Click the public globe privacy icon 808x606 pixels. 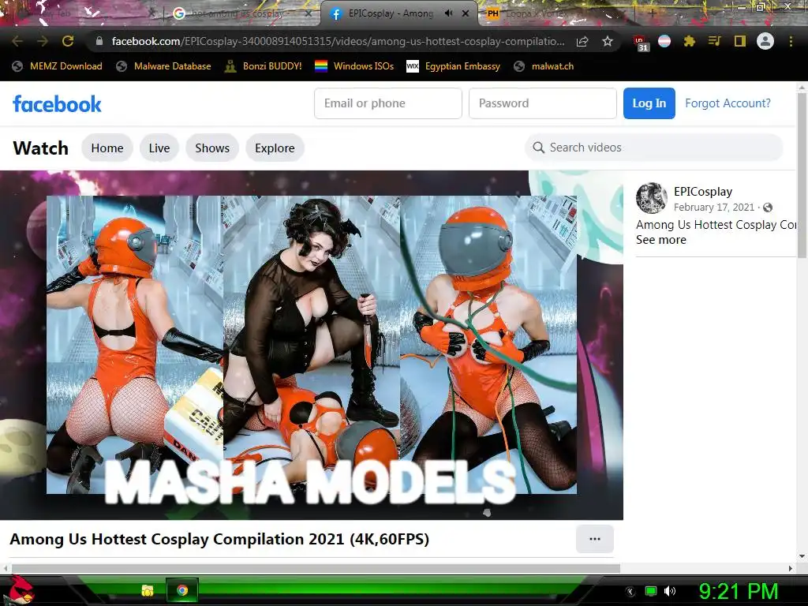tap(768, 208)
